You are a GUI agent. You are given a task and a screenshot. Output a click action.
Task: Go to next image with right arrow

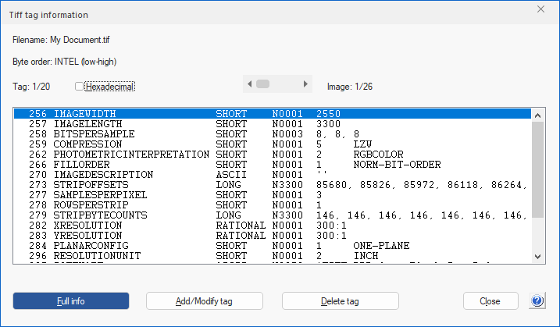[305, 84]
